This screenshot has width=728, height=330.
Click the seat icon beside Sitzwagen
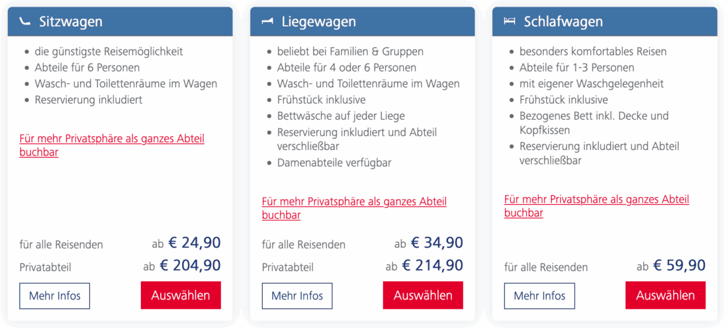point(26,22)
